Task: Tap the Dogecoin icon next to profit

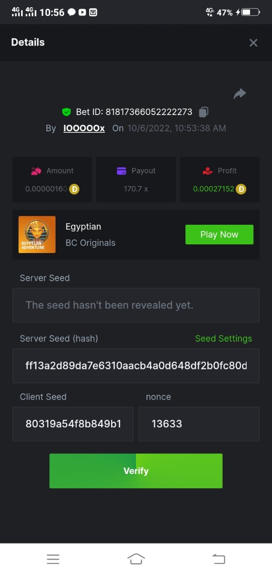Action: 241,189
